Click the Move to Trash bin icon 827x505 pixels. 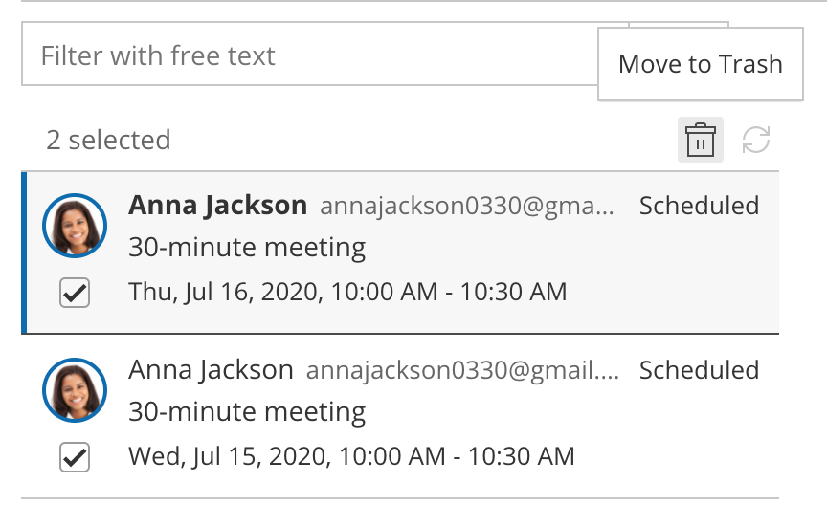701,141
